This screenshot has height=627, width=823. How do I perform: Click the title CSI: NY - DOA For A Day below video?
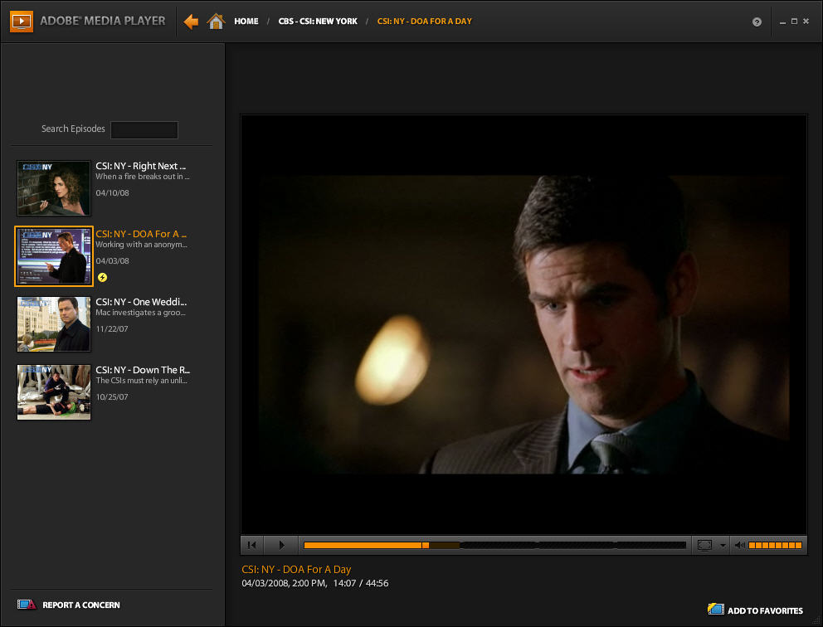tap(296, 569)
